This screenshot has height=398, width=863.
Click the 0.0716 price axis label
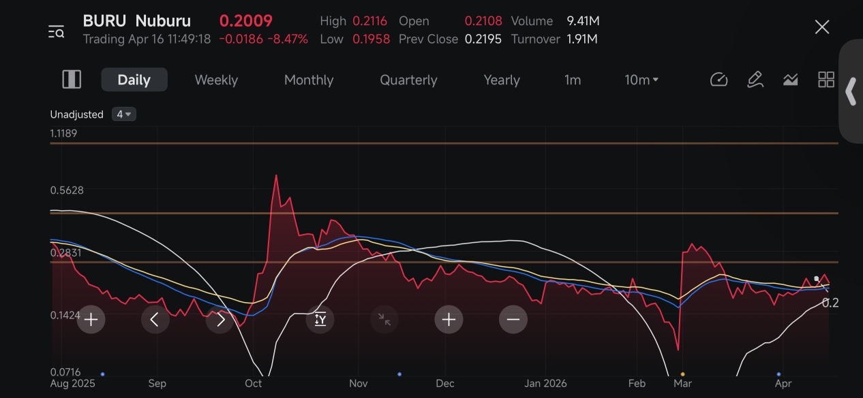(x=65, y=372)
